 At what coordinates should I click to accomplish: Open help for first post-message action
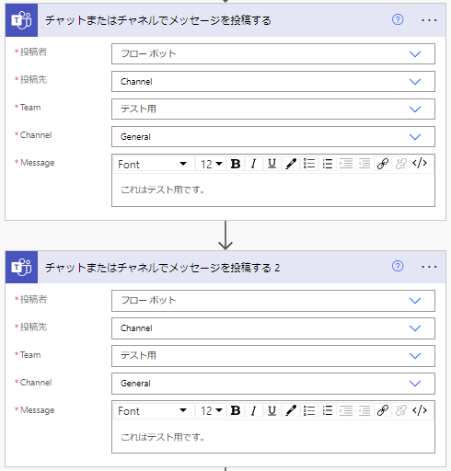[398, 20]
